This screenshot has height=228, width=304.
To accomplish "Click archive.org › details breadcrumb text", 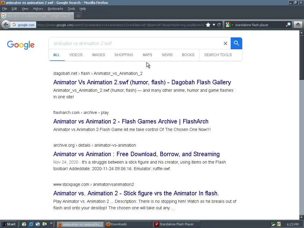I will coord(95,145).
